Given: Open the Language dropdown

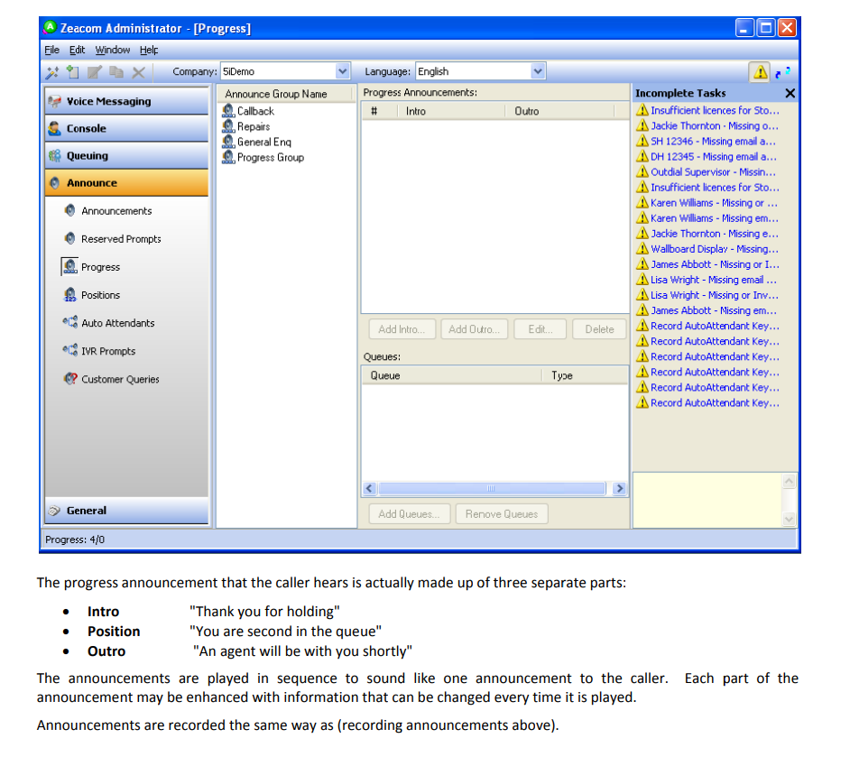Looking at the screenshot, I should (x=537, y=71).
